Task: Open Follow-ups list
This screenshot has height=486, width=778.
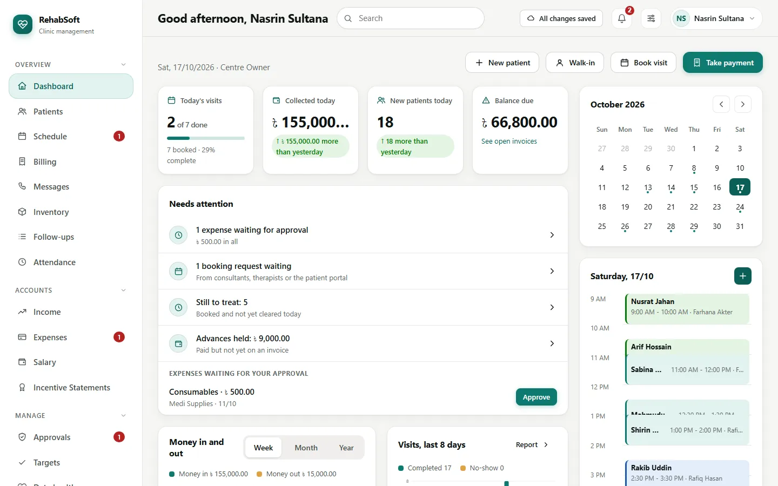Action: click(71, 237)
